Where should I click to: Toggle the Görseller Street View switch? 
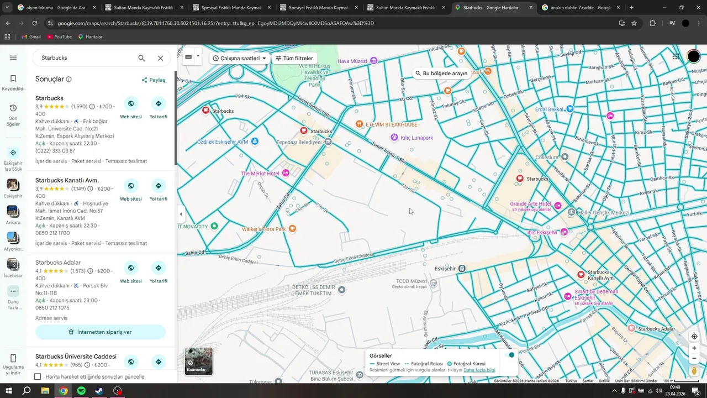(x=511, y=355)
